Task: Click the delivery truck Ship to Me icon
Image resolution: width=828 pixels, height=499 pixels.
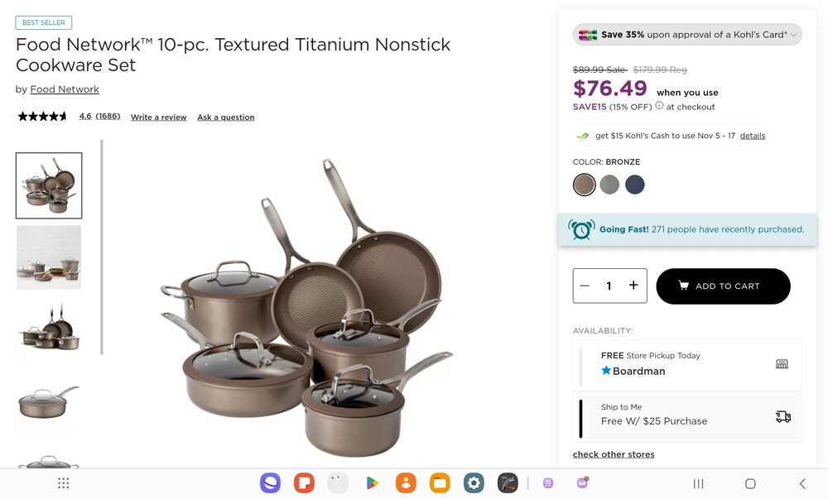Action: (x=783, y=417)
